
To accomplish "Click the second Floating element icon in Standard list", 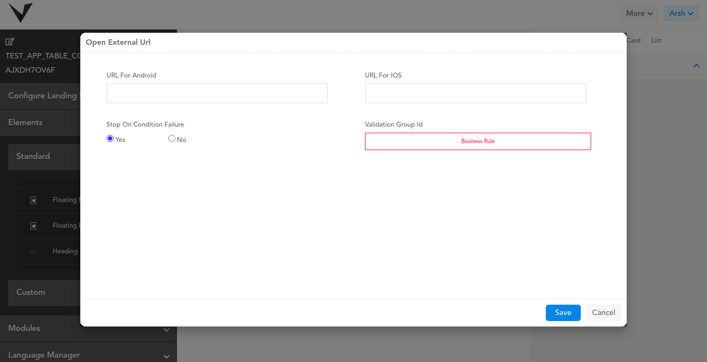I will point(33,226).
